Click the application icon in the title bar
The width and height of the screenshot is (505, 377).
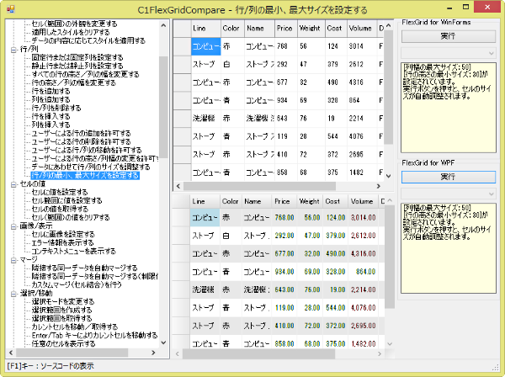pyautogui.click(x=10, y=8)
